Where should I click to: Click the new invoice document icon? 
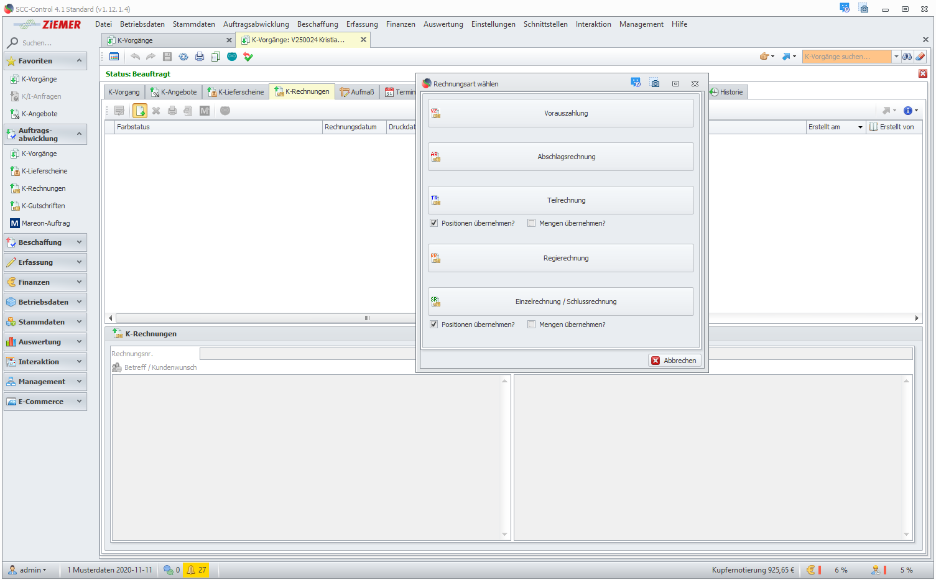coord(140,111)
